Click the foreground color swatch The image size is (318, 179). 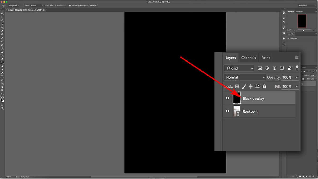coord(2,100)
